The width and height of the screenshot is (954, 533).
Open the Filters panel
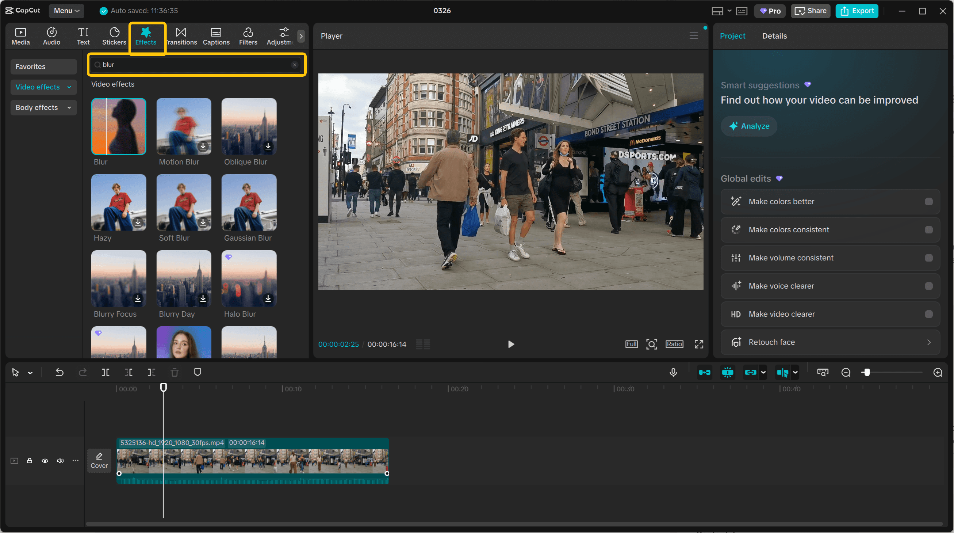[248, 35]
